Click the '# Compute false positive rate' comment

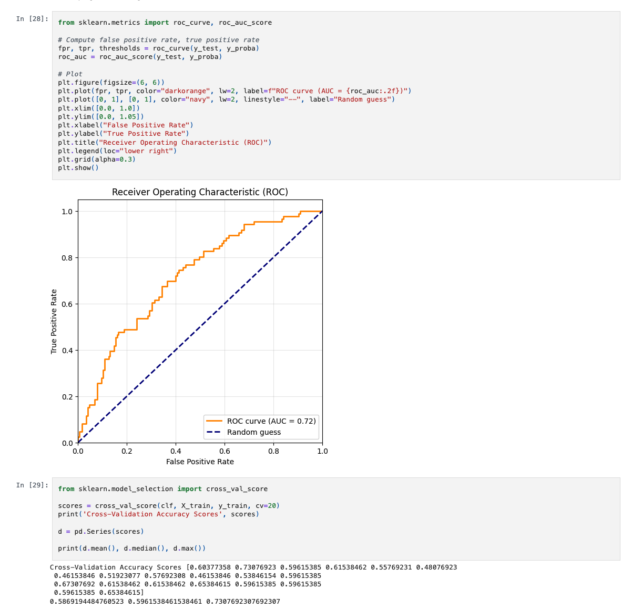pyautogui.click(x=158, y=40)
